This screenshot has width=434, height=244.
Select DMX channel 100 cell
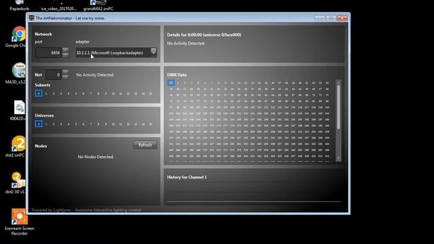tap(191, 107)
